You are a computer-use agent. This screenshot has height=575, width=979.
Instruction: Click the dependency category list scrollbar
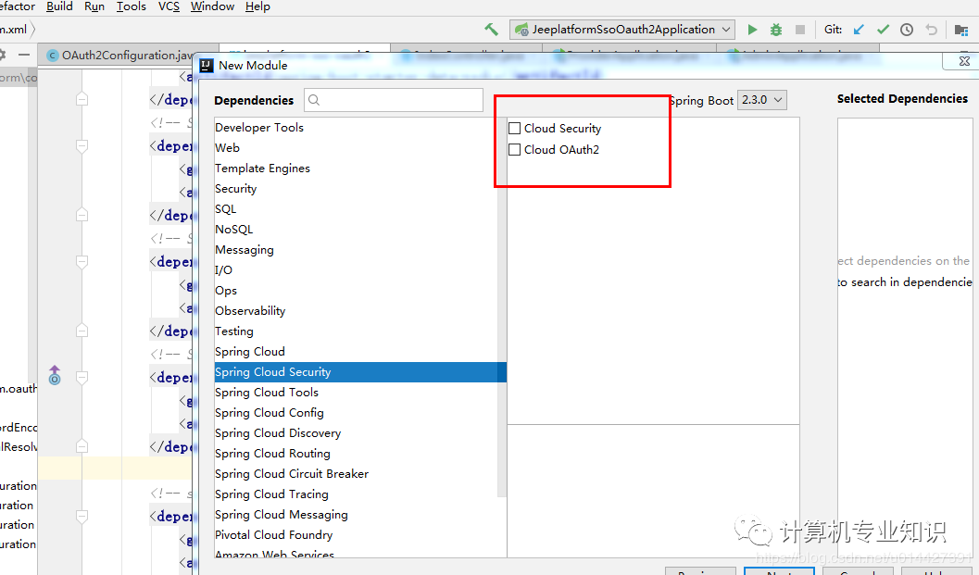click(x=502, y=306)
